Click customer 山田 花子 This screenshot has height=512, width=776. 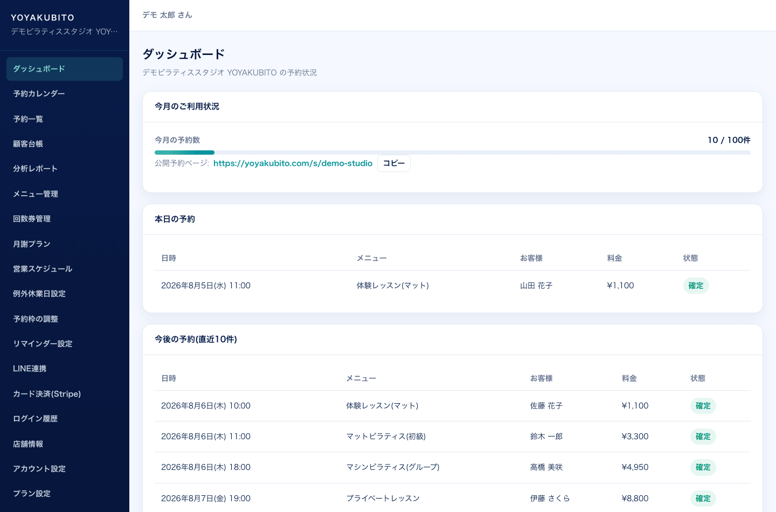[x=536, y=286]
